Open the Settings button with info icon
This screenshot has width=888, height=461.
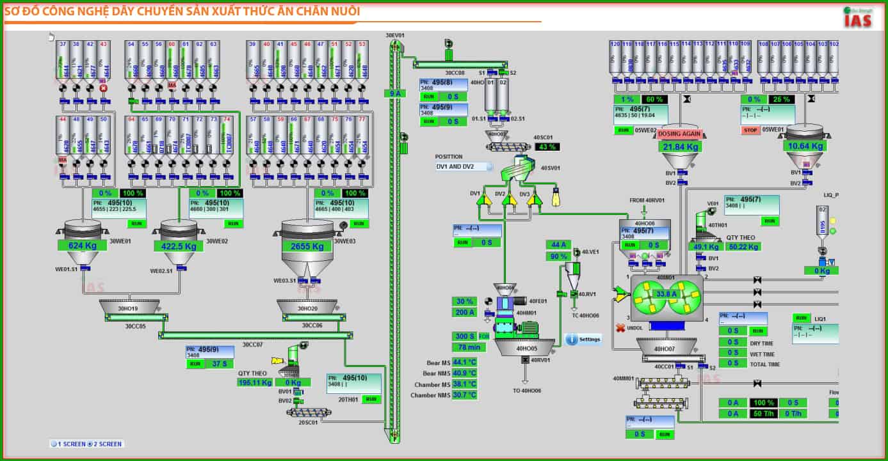584,340
